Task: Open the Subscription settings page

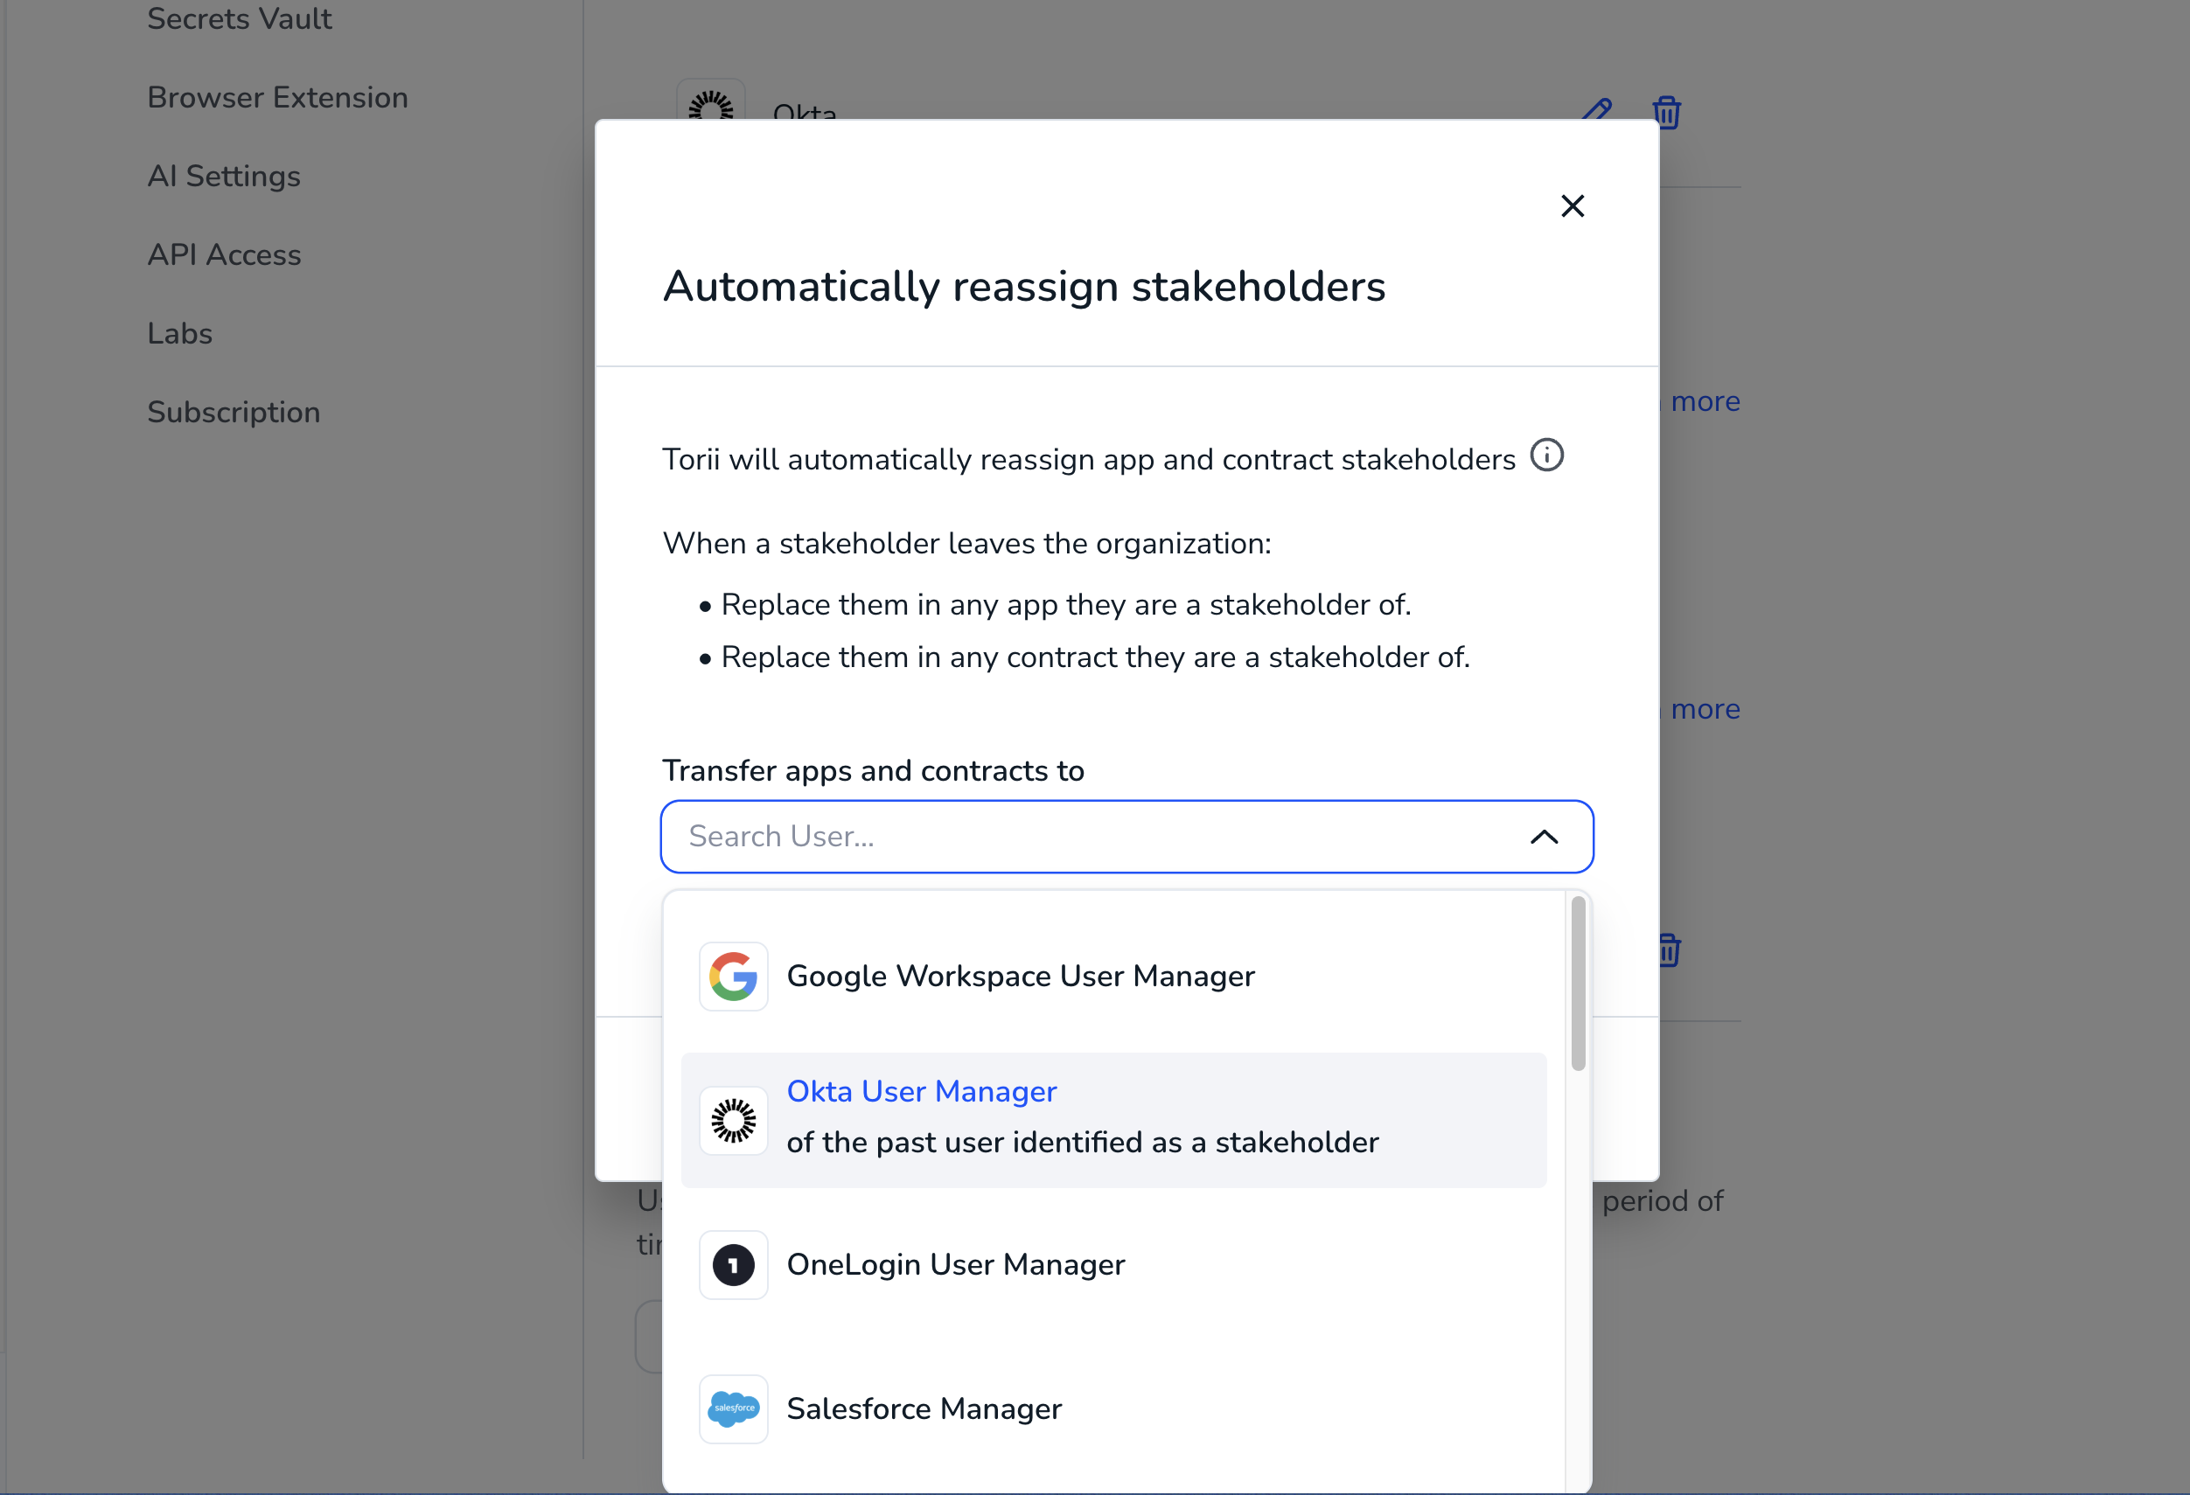Action: (x=234, y=412)
